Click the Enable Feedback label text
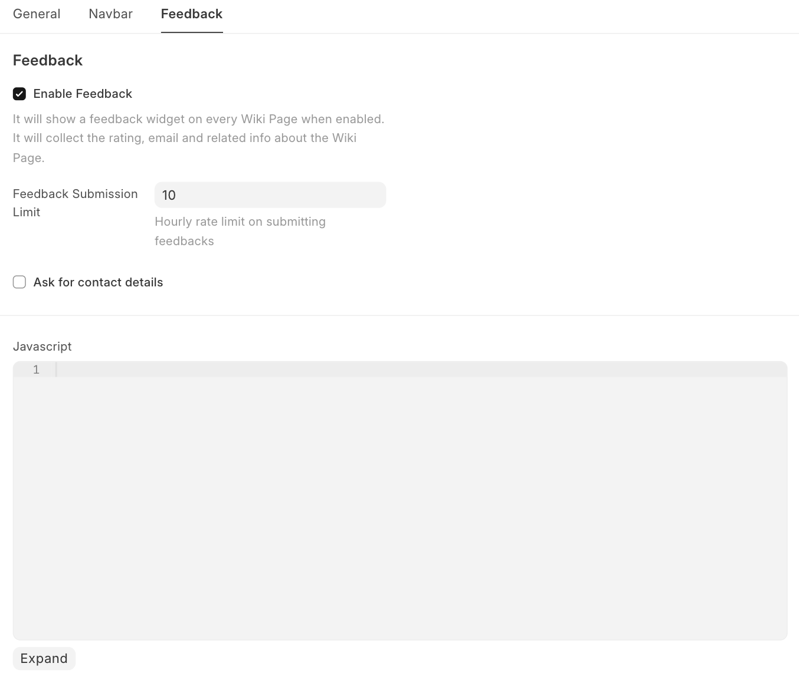This screenshot has height=693, width=799. tap(83, 94)
